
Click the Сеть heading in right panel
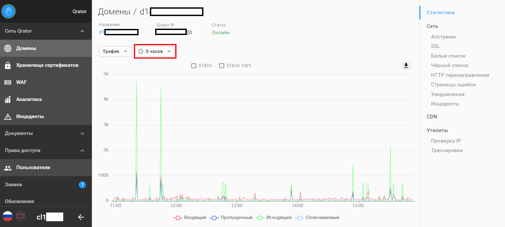(x=432, y=26)
